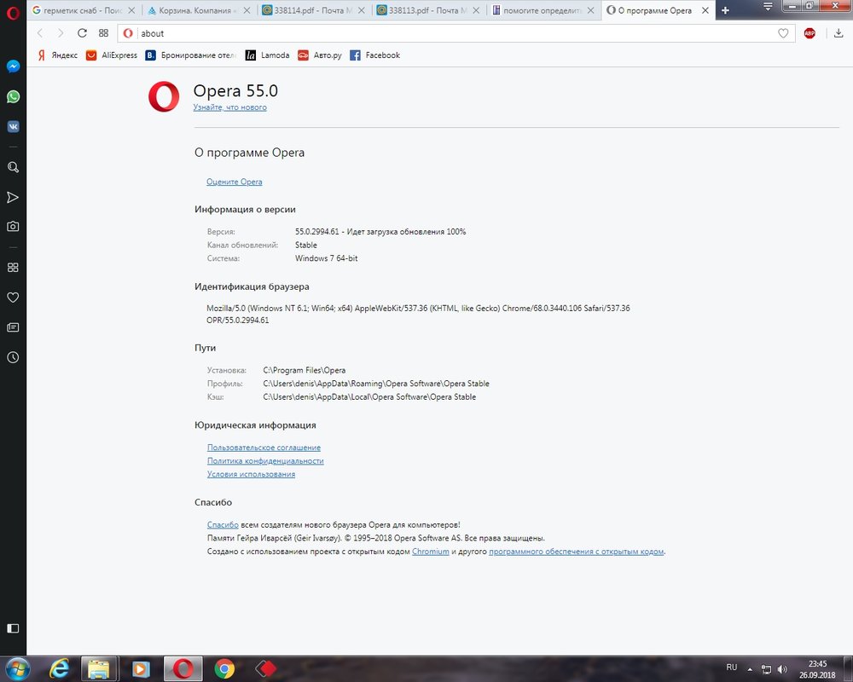
Task: Open the Windows Start menu
Action: point(17,668)
